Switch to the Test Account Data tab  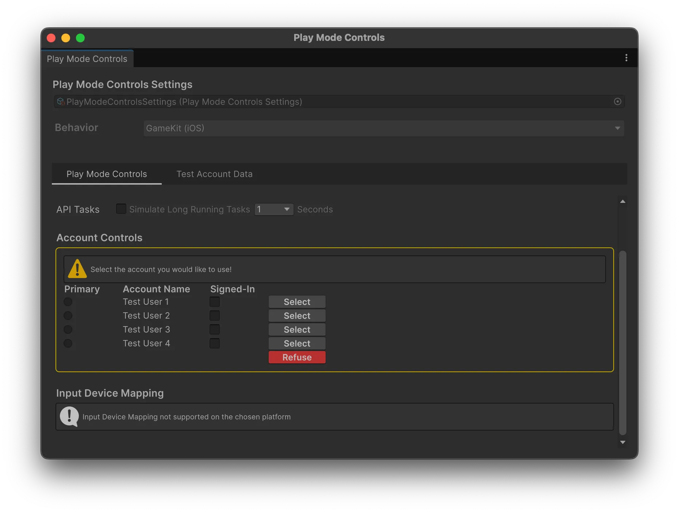click(x=214, y=174)
